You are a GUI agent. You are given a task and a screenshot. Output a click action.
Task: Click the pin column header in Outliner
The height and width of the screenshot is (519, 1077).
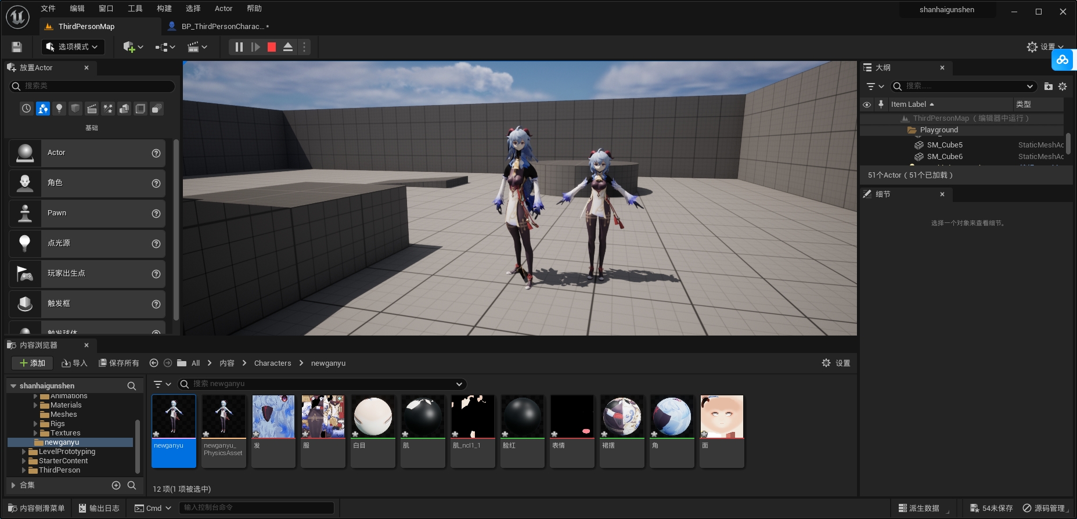tap(881, 104)
